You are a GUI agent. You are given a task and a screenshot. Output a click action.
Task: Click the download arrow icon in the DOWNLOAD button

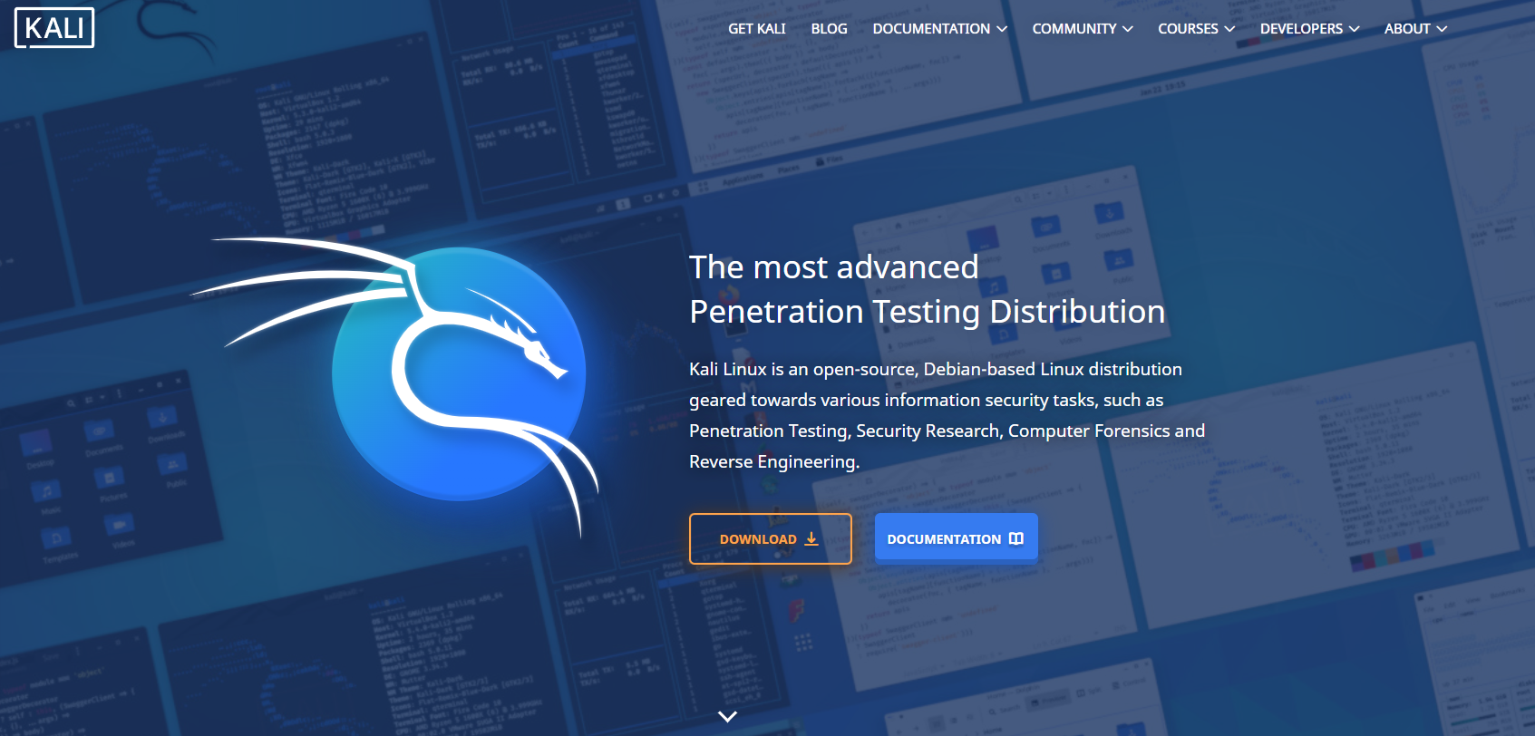tap(811, 538)
